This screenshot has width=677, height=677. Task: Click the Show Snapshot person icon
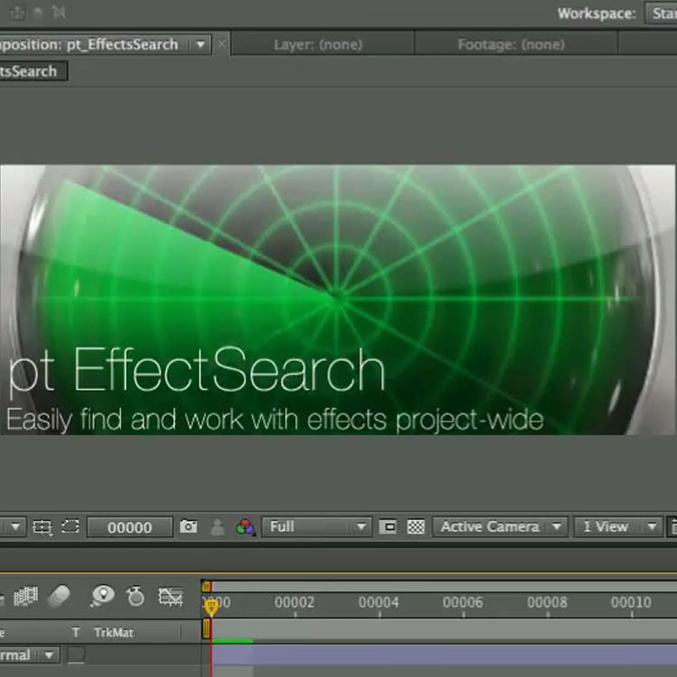tap(218, 527)
